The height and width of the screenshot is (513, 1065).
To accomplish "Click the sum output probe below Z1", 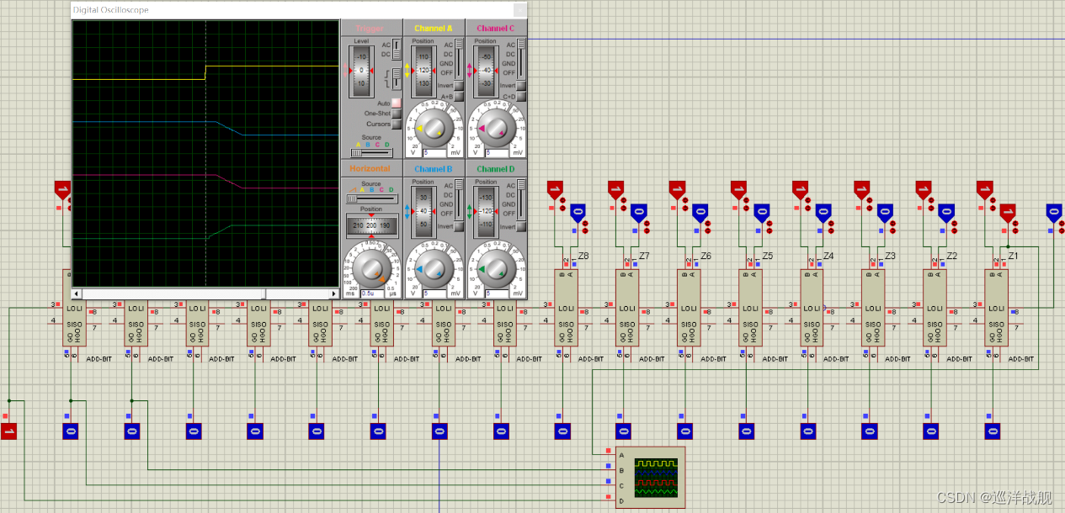I will [x=993, y=431].
